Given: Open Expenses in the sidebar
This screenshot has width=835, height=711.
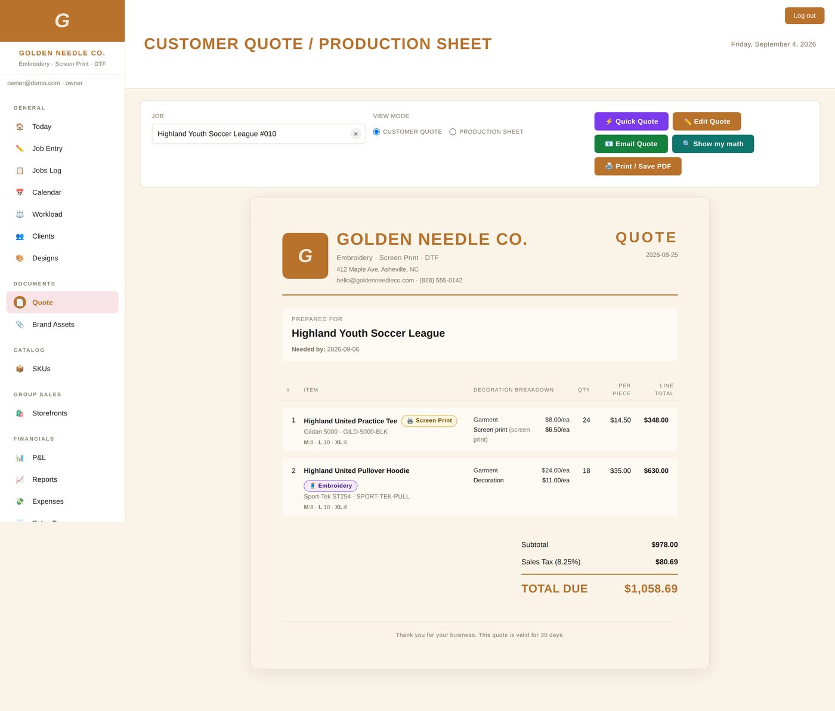Looking at the screenshot, I should pos(62,501).
